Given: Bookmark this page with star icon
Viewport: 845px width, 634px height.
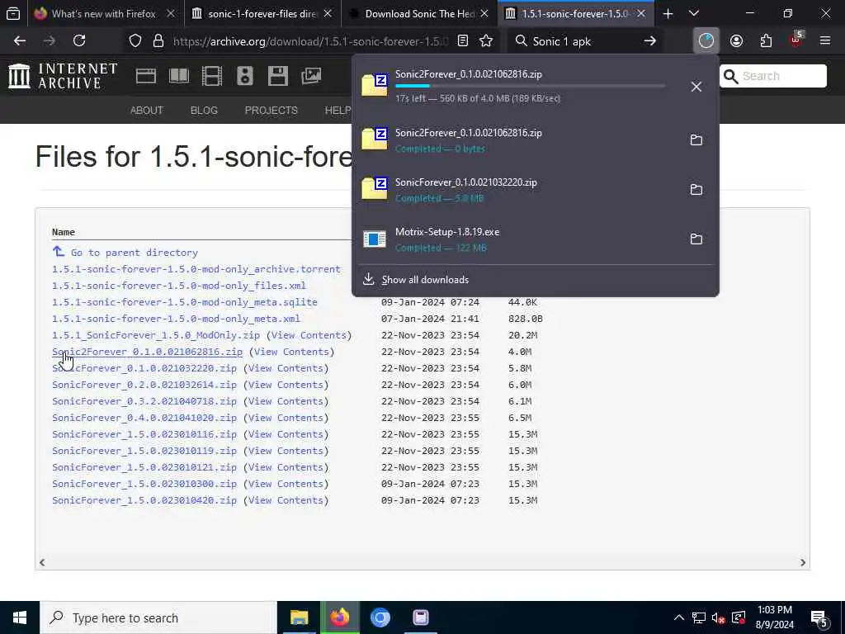Looking at the screenshot, I should click(x=486, y=41).
